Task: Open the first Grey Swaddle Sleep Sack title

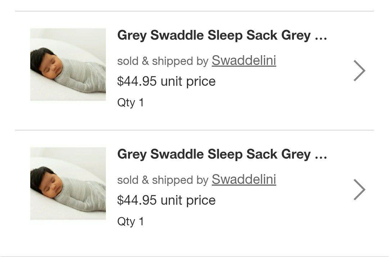Action: tap(214, 35)
